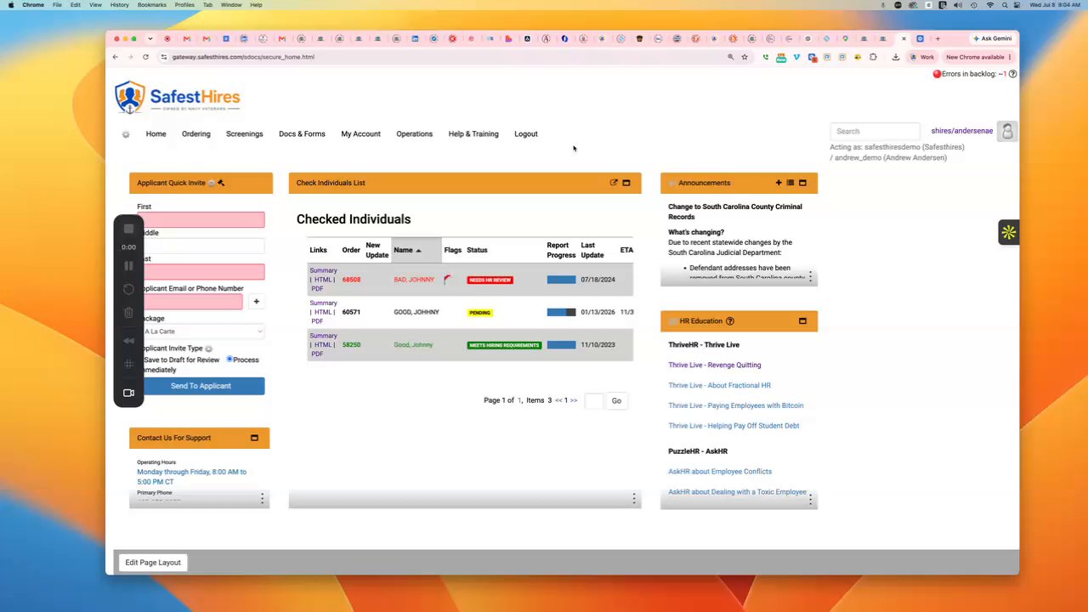Bookmark this page with the star icon
The width and height of the screenshot is (1088, 612).
(745, 57)
